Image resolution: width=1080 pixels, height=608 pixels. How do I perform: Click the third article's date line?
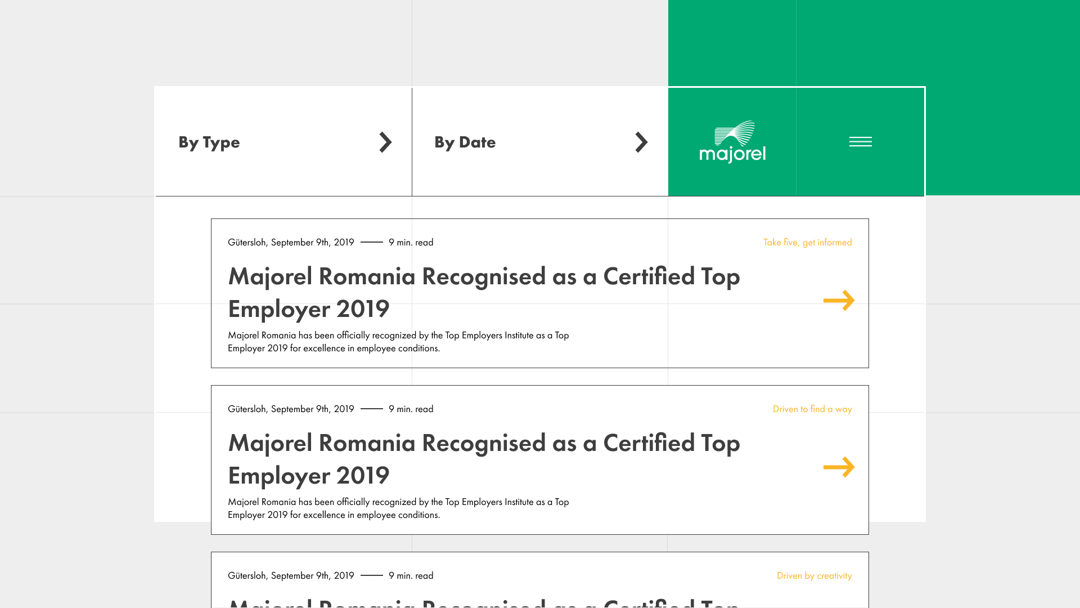[x=291, y=576]
